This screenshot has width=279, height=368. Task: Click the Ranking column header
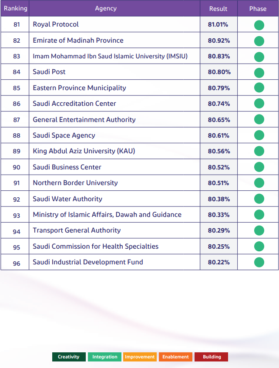tap(15, 8)
